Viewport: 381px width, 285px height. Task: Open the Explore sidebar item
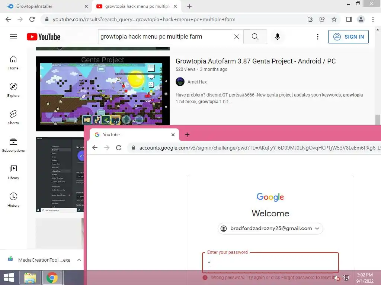[13, 90]
